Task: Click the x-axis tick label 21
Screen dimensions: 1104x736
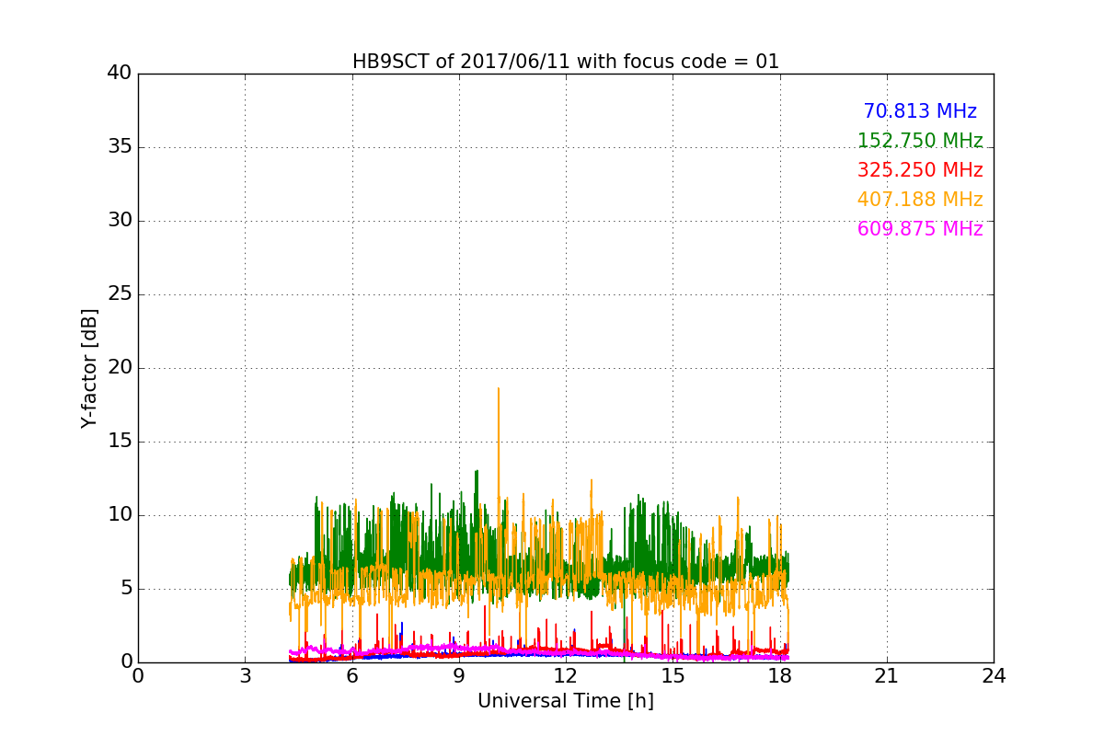Action: [x=887, y=675]
